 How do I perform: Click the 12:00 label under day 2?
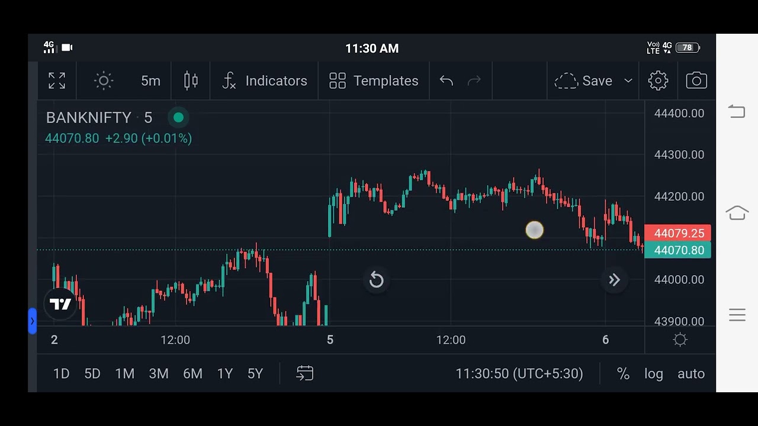pos(175,340)
